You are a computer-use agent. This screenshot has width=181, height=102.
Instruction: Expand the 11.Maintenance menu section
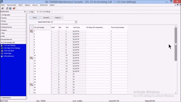click(13, 98)
